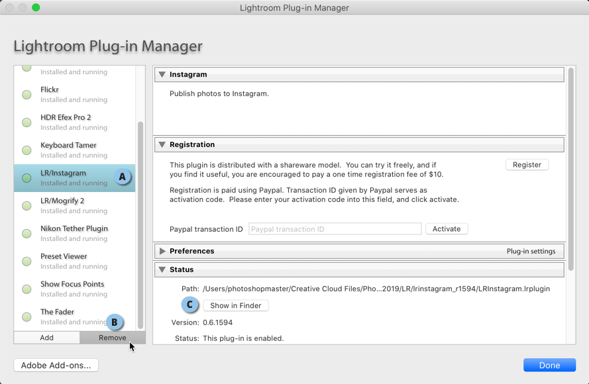This screenshot has height=384, width=589.
Task: Expand the Preferences section
Action: pos(162,251)
